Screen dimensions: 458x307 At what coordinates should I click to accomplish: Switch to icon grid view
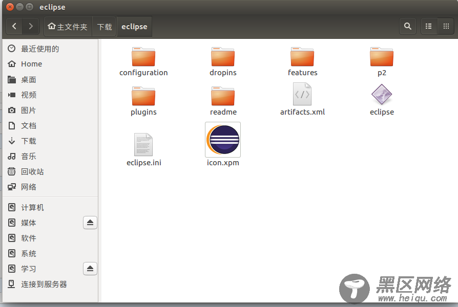pos(446,26)
